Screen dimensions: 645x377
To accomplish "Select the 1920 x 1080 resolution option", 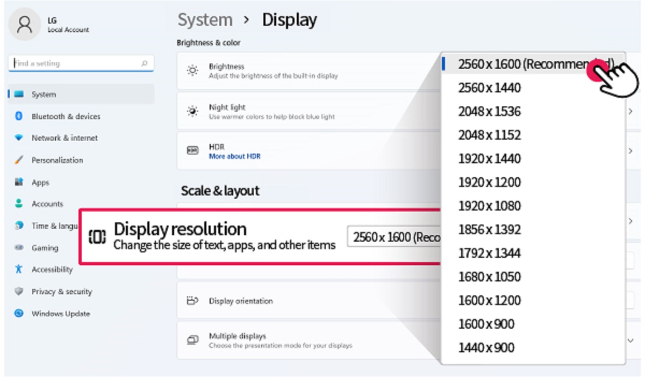I will pyautogui.click(x=489, y=206).
